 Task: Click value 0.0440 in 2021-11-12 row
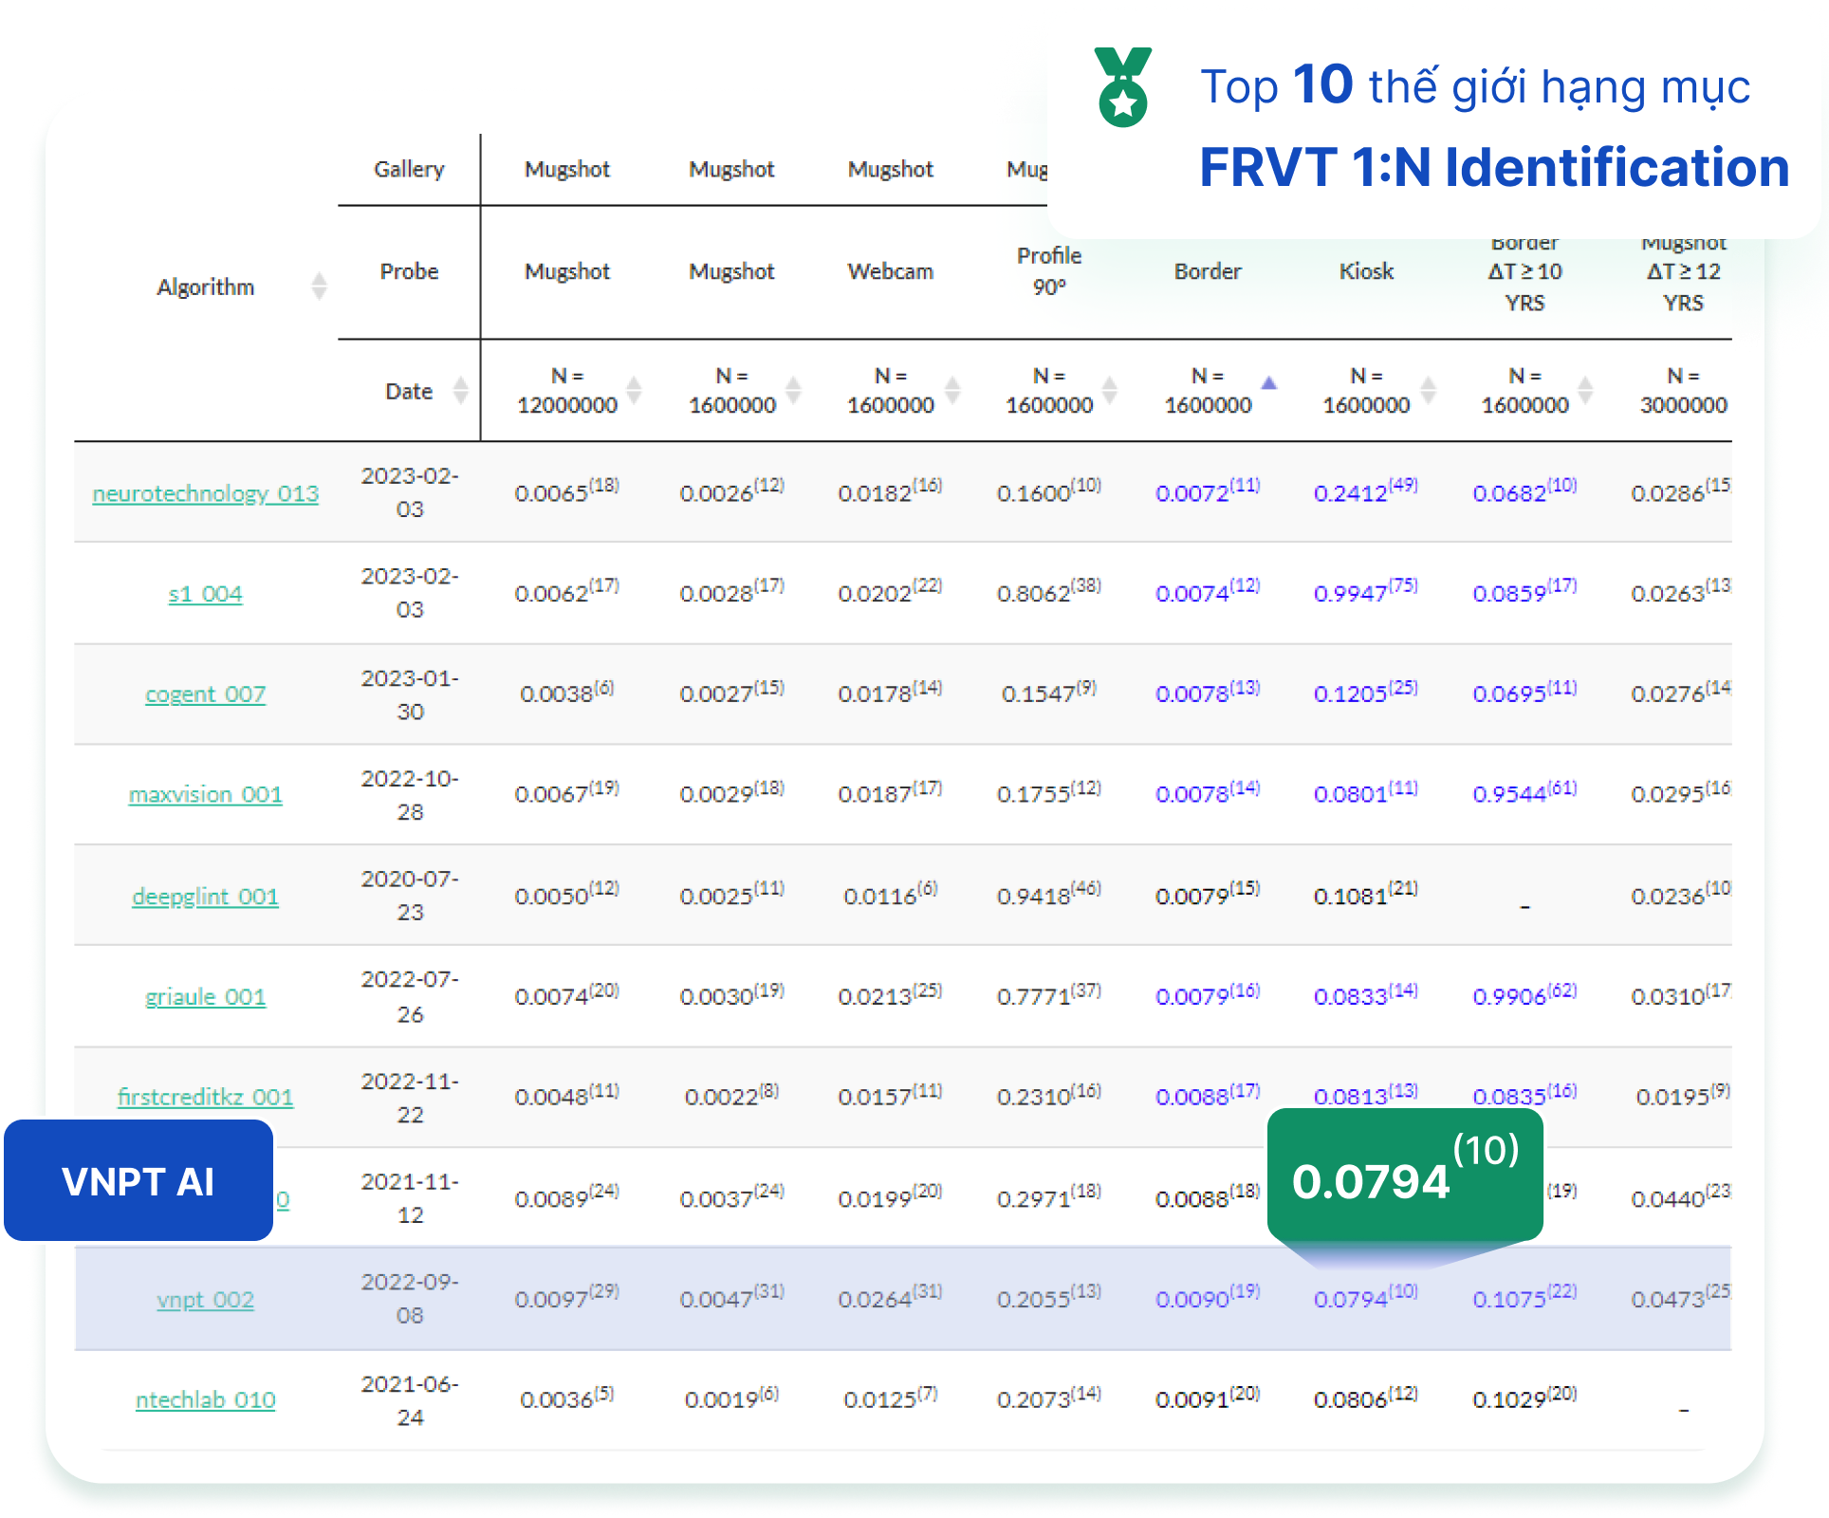tap(1681, 1197)
